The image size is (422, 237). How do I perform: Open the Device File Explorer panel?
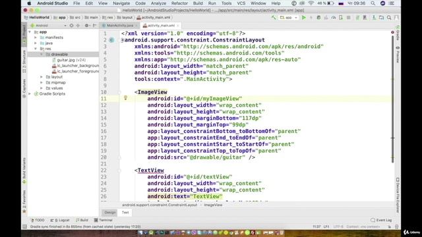click(x=398, y=195)
